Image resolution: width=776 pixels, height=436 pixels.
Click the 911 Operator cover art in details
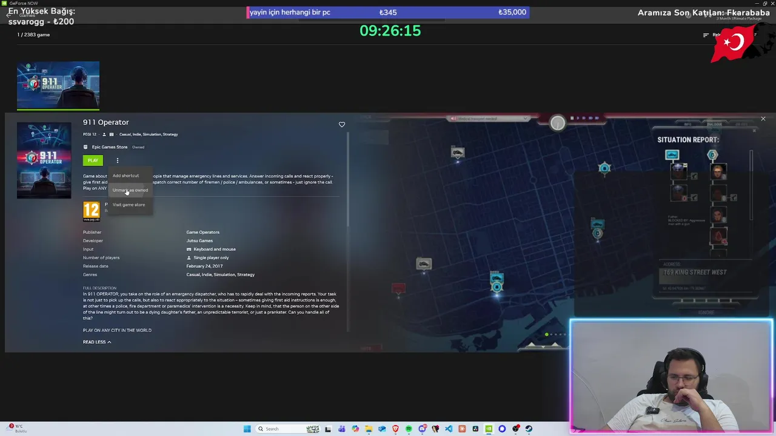(44, 160)
